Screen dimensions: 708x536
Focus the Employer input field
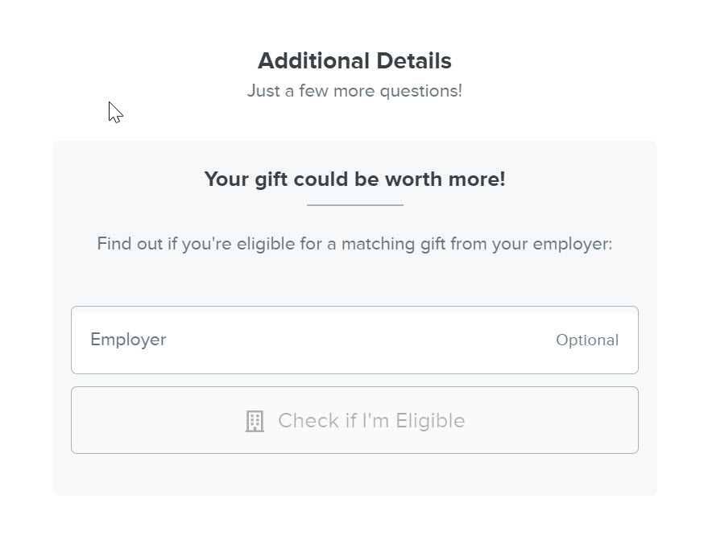click(354, 340)
